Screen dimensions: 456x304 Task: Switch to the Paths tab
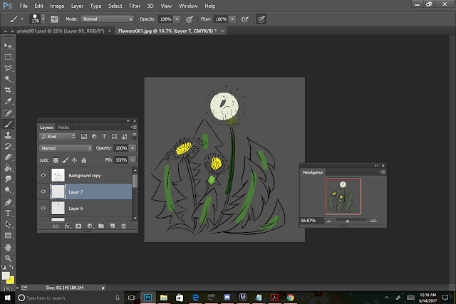pos(63,127)
